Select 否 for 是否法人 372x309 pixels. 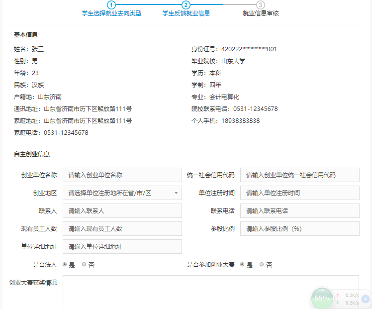pos(84,265)
